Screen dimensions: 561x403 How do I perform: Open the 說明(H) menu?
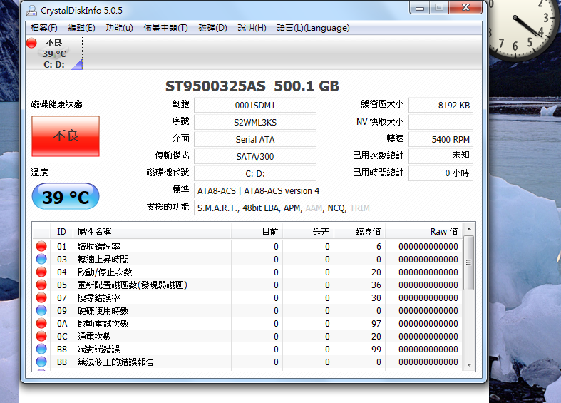click(252, 28)
